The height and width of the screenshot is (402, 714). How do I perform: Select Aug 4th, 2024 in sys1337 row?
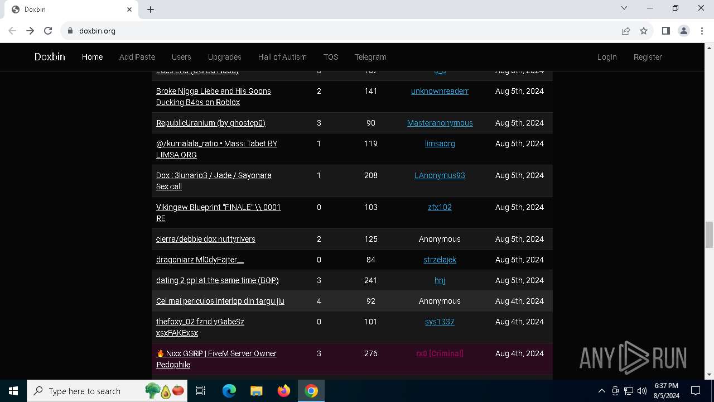(x=519, y=322)
